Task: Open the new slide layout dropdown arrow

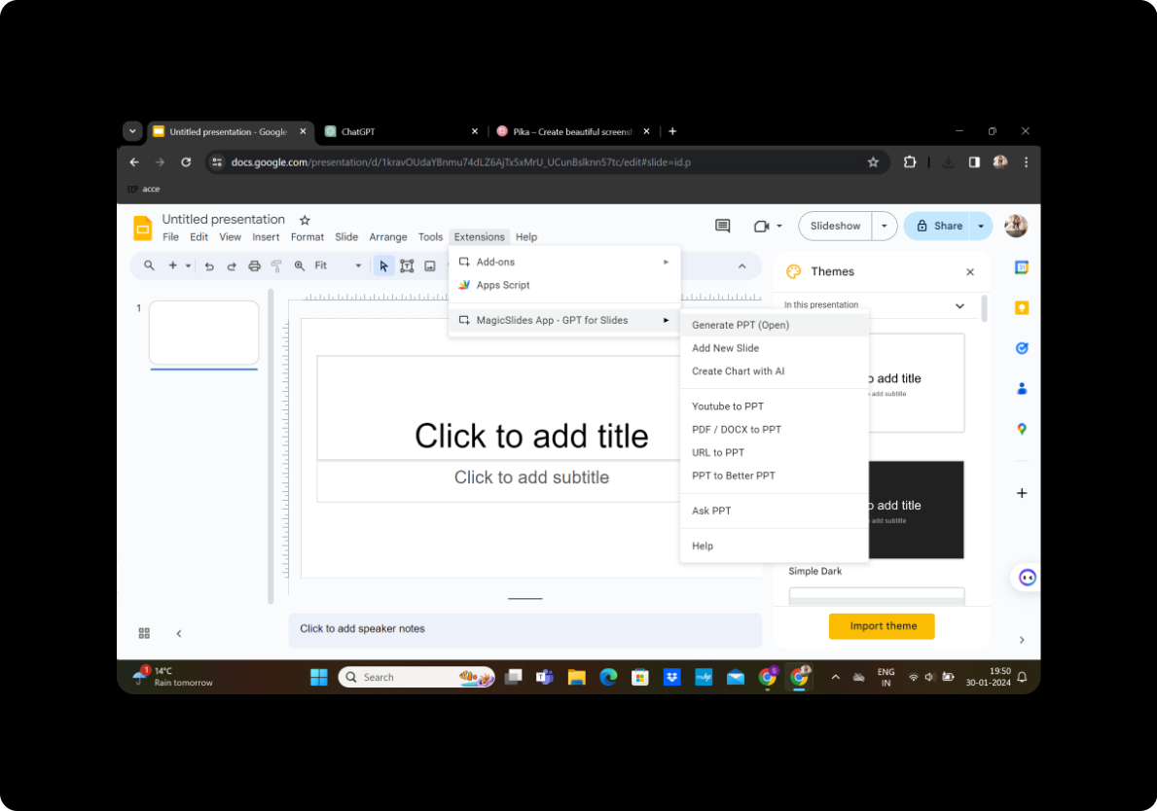Action: click(x=188, y=266)
